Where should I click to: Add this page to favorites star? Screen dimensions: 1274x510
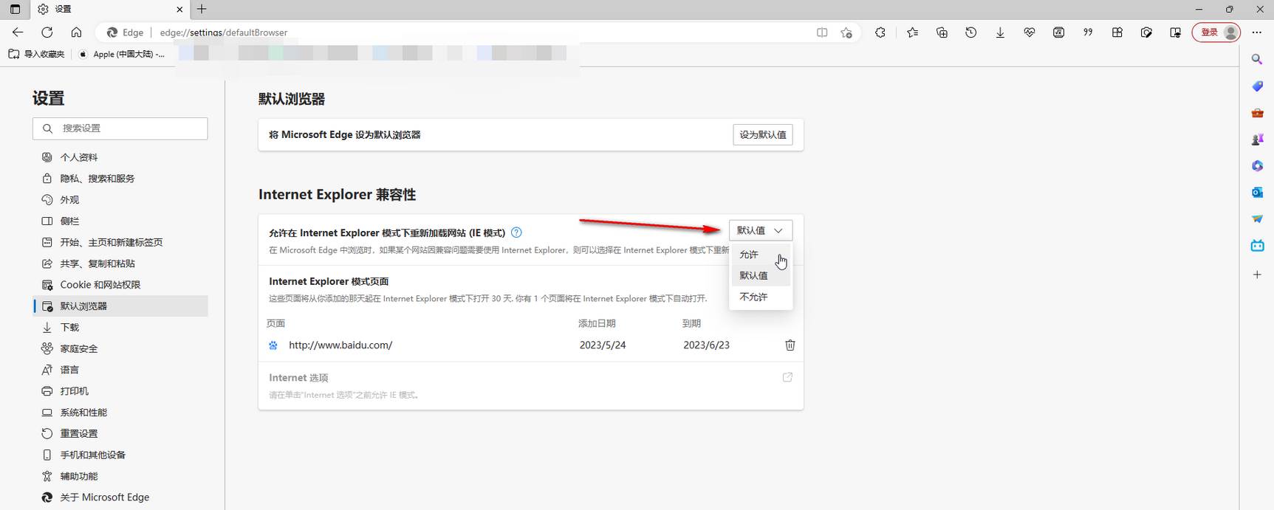click(846, 32)
